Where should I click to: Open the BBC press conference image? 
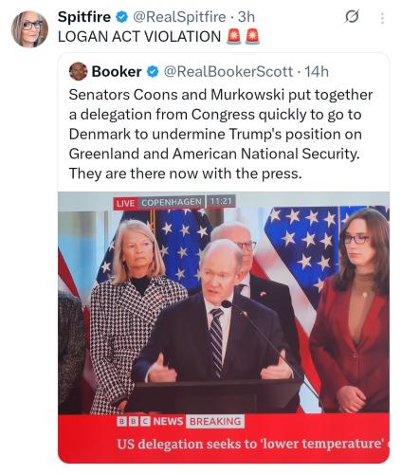(x=224, y=327)
